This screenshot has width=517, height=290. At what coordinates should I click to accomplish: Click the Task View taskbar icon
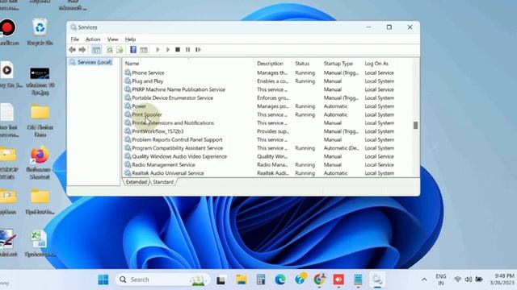[221, 280]
